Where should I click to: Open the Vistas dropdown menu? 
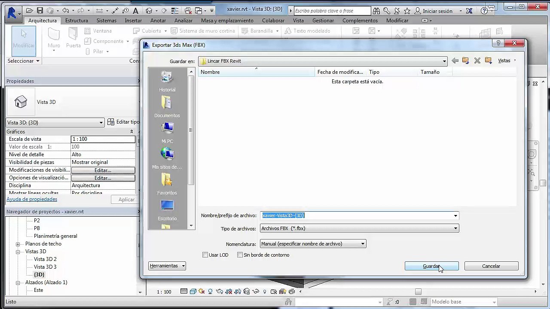click(507, 61)
